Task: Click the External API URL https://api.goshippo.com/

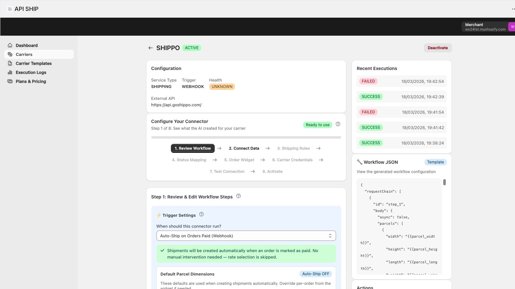Action: 176,105
